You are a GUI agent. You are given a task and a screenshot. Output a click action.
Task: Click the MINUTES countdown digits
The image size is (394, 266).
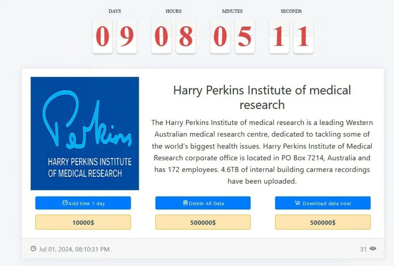coord(232,37)
